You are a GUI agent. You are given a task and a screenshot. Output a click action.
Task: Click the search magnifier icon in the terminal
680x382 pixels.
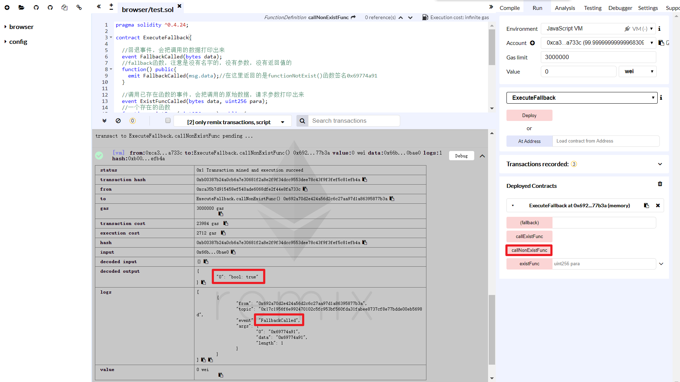click(302, 121)
